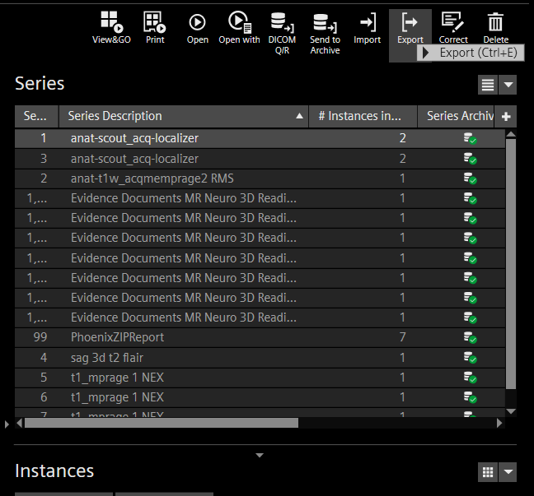Click the Open toolbar icon
Image resolution: width=534 pixels, height=496 pixels.
click(197, 22)
